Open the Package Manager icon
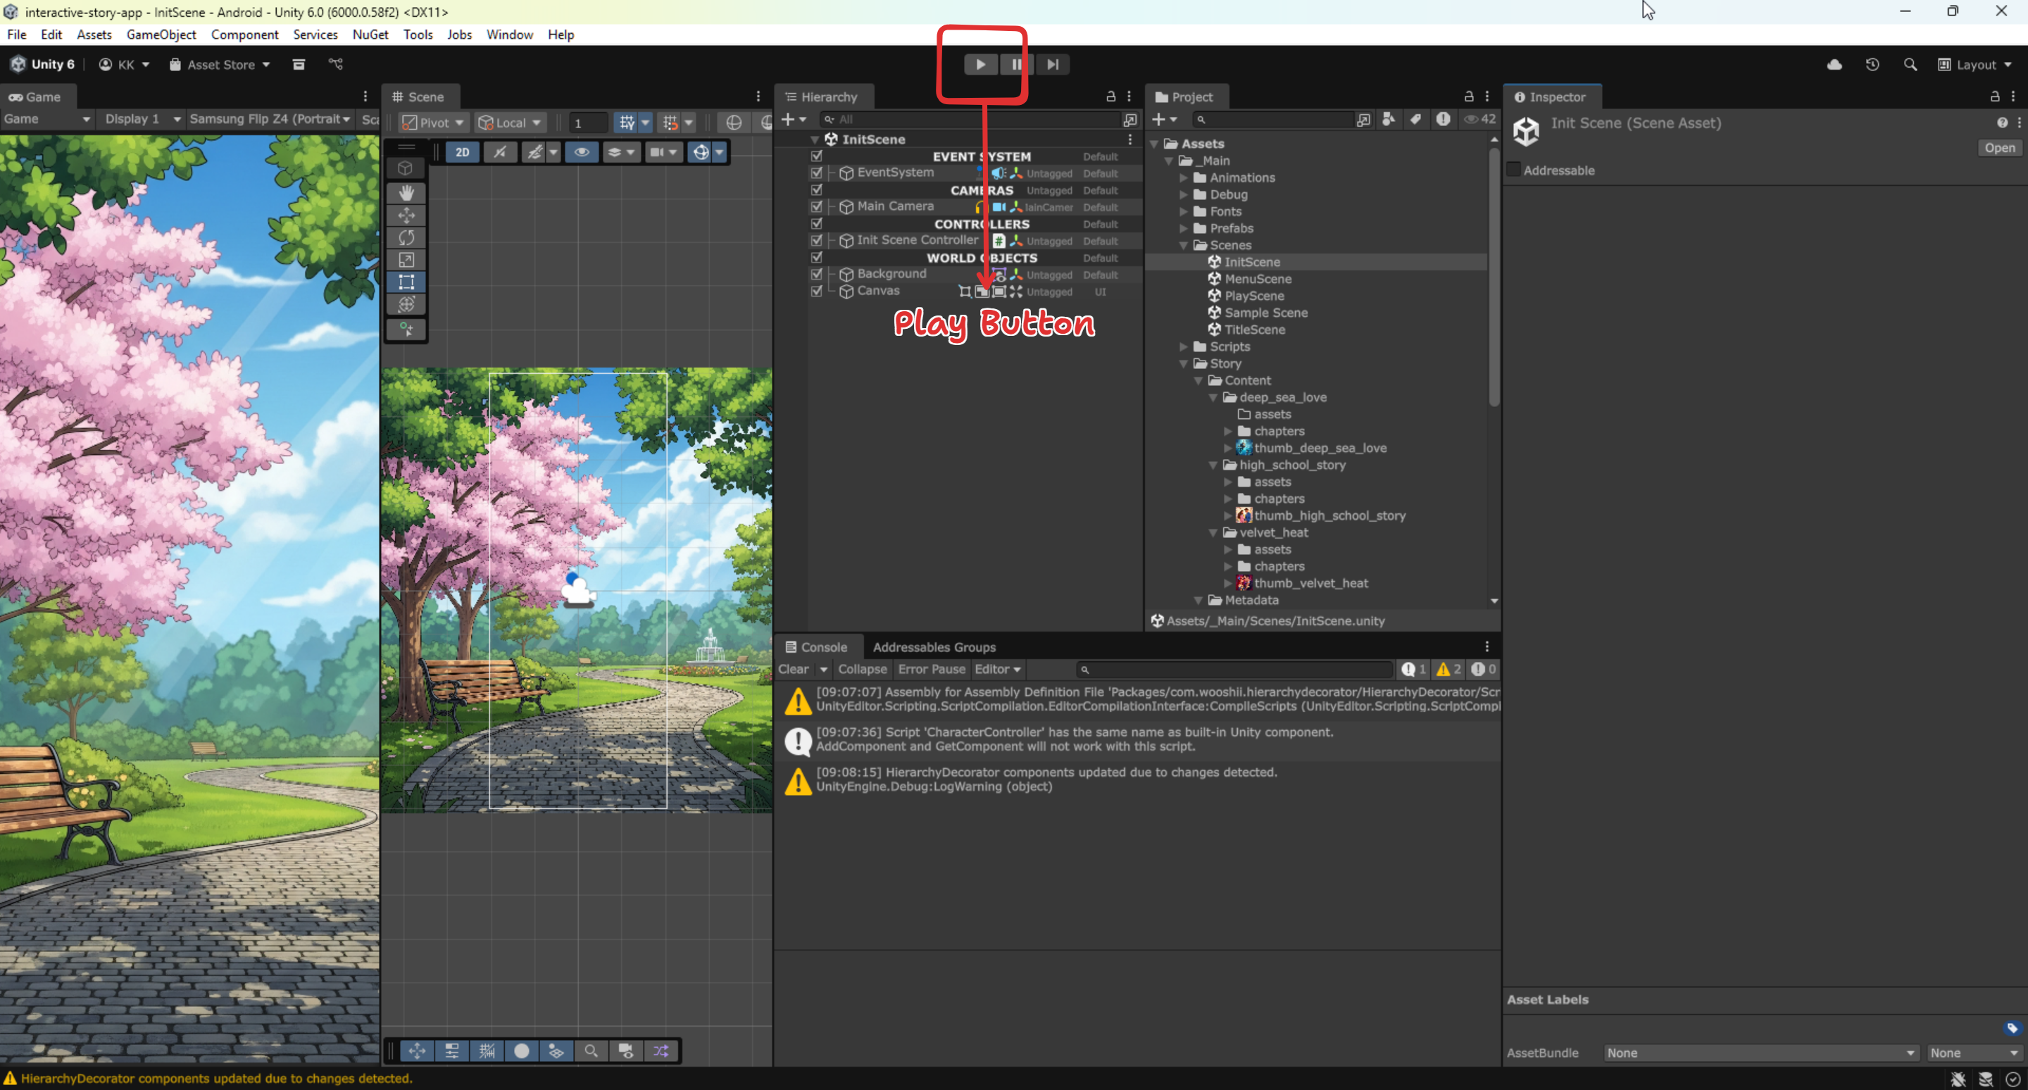 (299, 65)
